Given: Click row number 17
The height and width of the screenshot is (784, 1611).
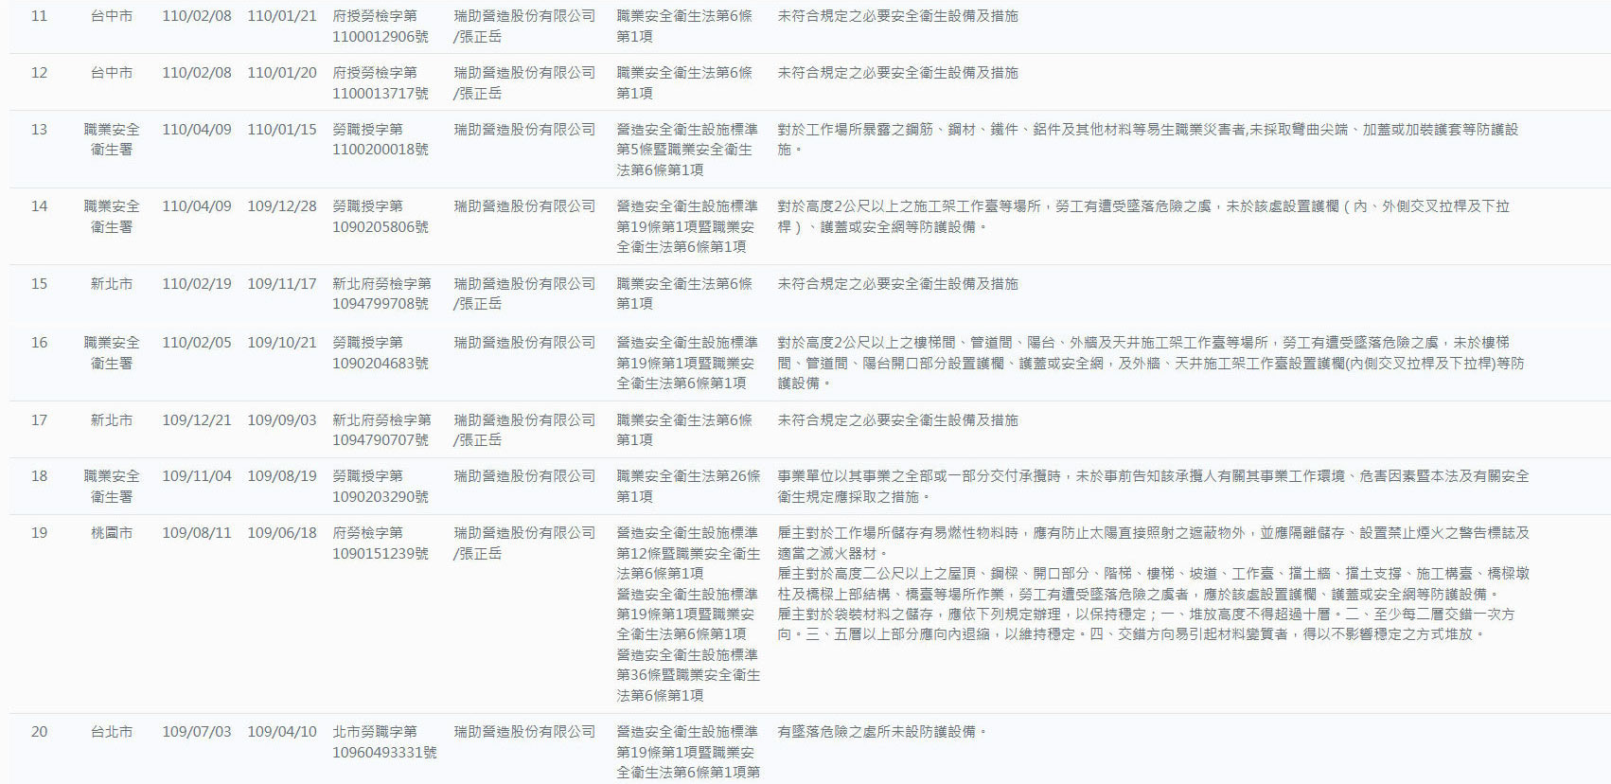Looking at the screenshot, I should [x=39, y=420].
